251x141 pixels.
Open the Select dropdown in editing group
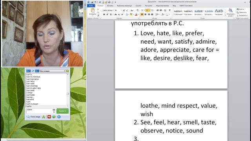coord(242,16)
